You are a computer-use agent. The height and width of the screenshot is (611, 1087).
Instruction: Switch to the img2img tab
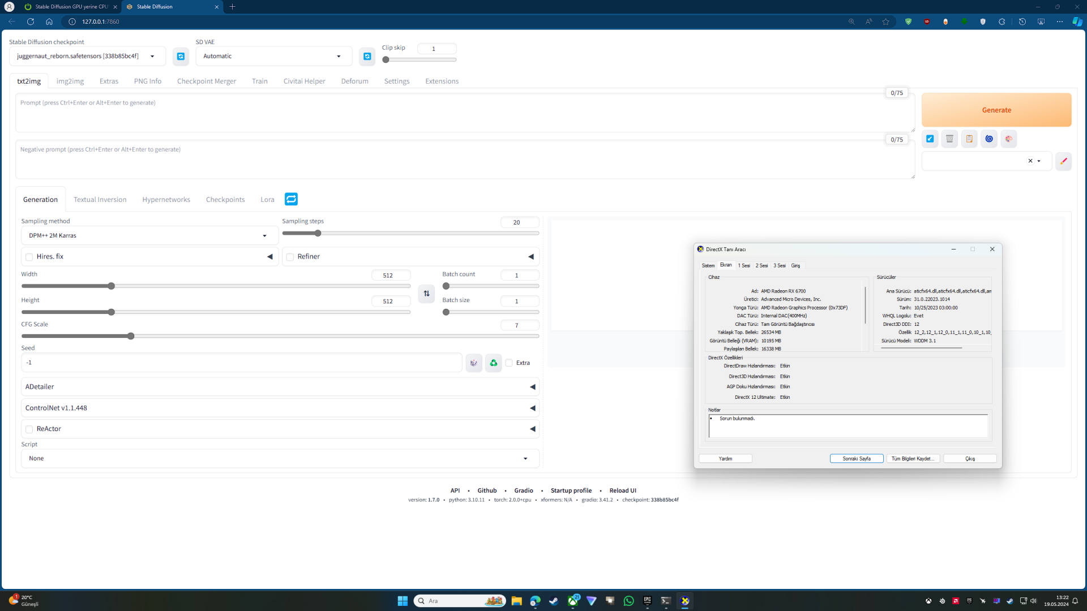click(x=70, y=81)
